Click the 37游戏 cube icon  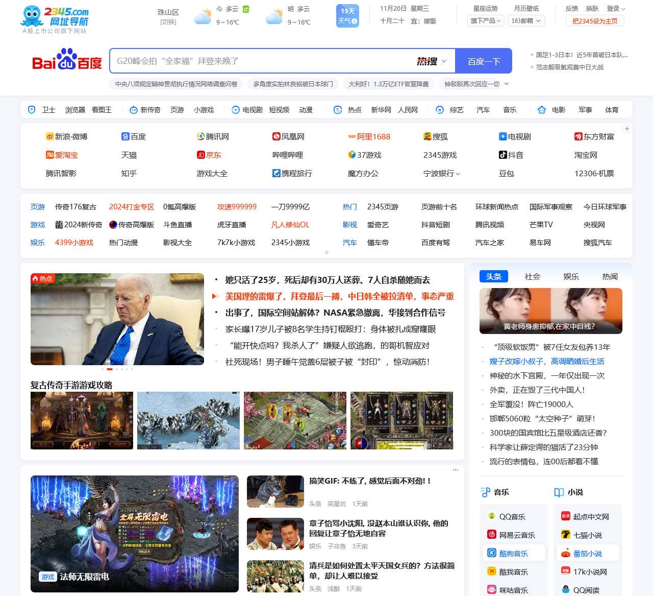(352, 155)
